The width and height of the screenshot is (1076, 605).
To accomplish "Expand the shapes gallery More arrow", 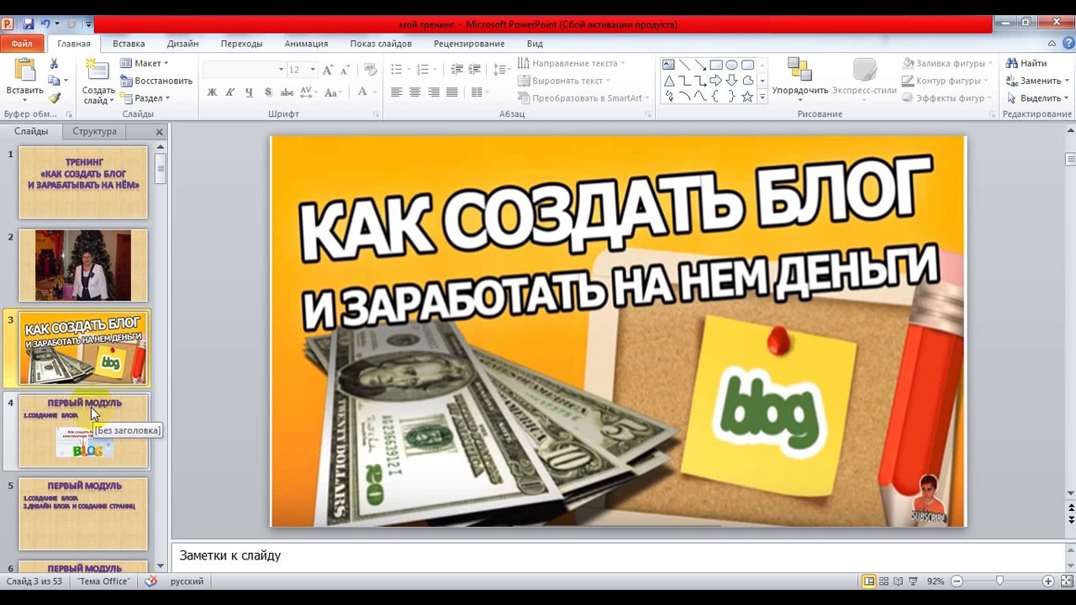I will (x=762, y=97).
